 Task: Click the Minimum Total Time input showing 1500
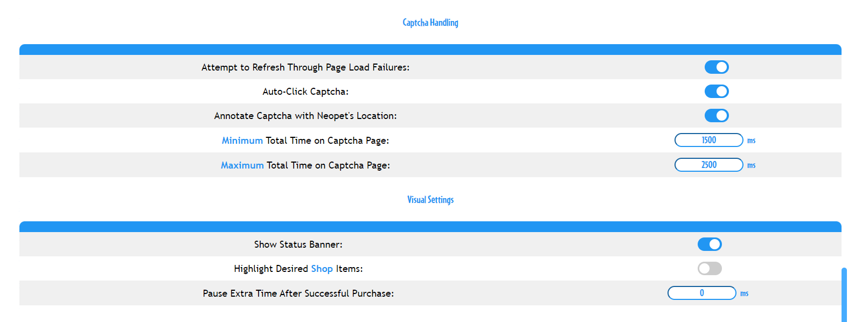point(708,139)
